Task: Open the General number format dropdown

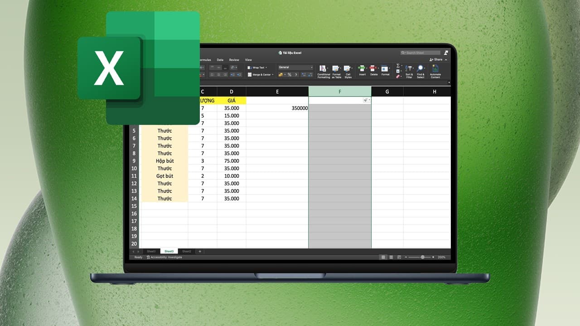Action: point(295,67)
